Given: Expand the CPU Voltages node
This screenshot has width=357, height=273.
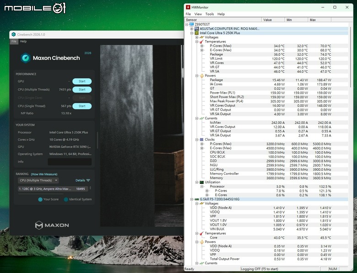Looking at the screenshot, I should [197, 37].
